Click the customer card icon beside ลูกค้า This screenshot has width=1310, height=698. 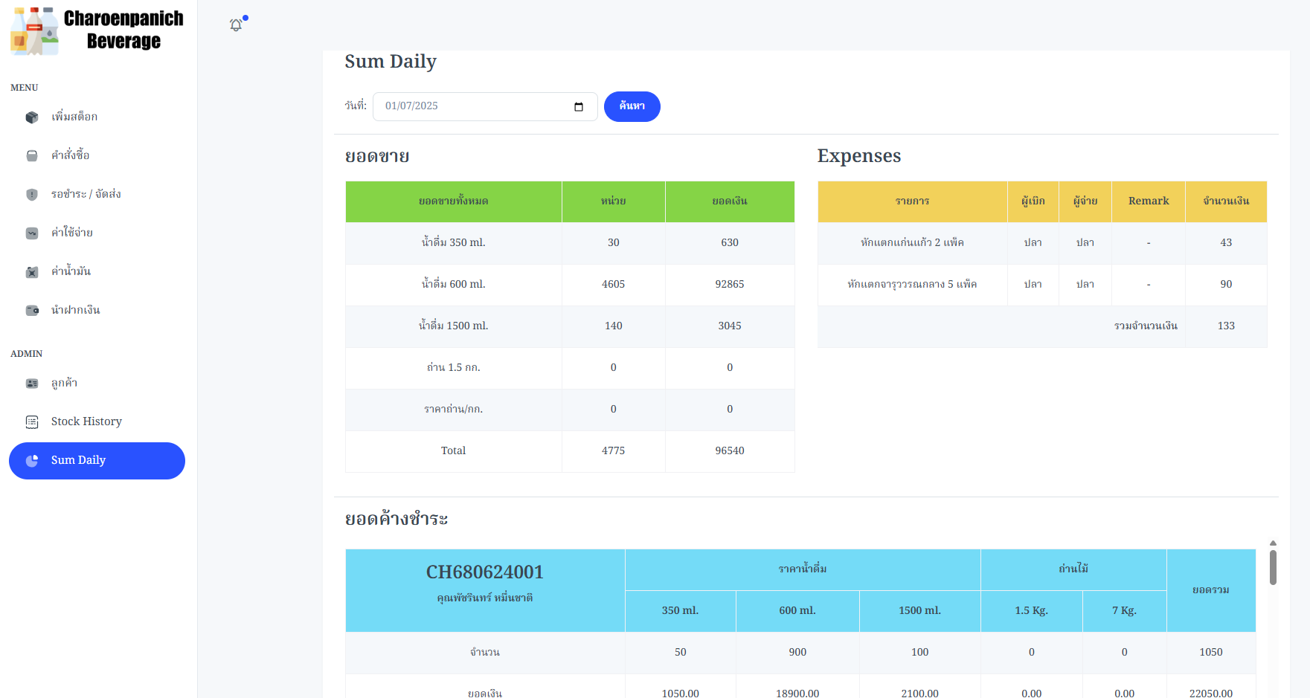click(32, 384)
